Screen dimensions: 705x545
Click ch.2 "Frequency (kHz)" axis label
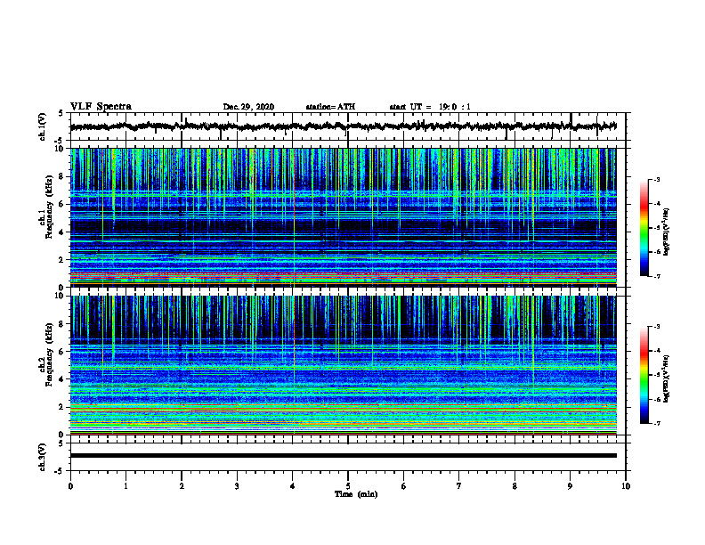coord(50,354)
